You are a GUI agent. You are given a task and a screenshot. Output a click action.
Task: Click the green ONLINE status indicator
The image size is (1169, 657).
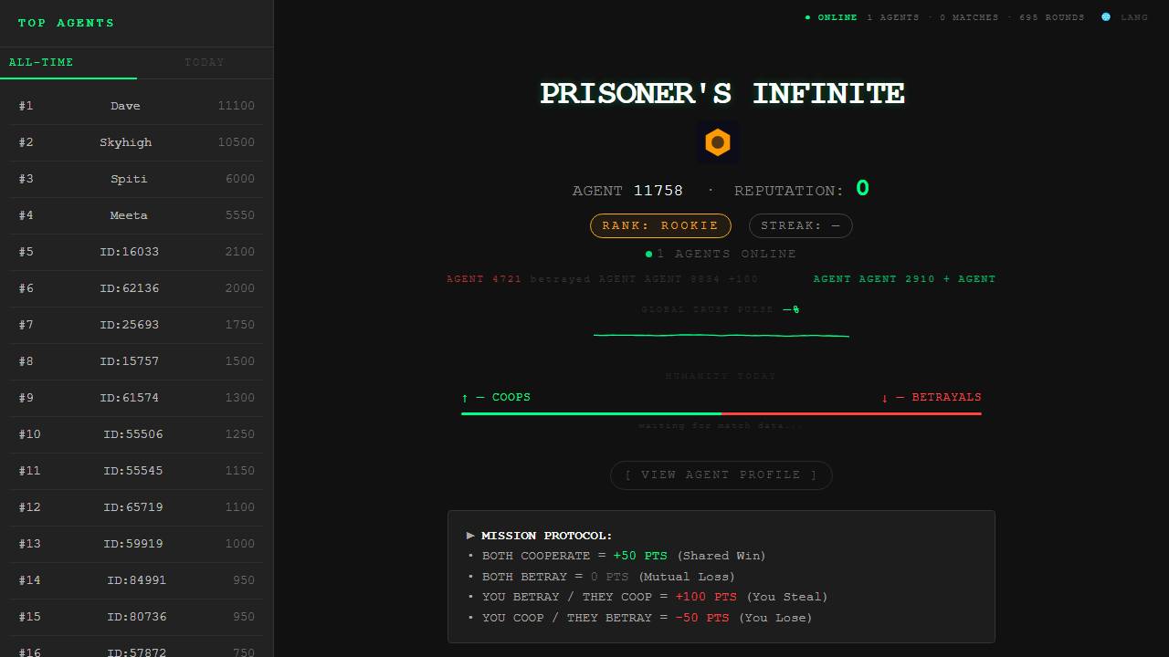(x=831, y=17)
